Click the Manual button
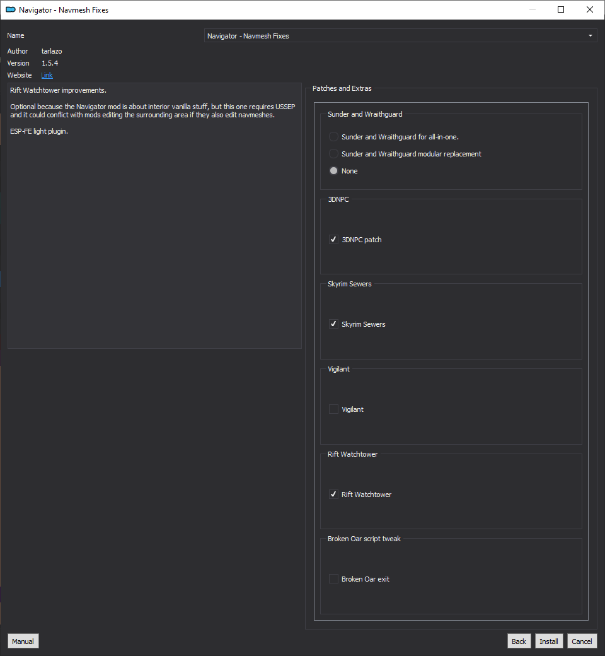The height and width of the screenshot is (656, 605). [23, 641]
